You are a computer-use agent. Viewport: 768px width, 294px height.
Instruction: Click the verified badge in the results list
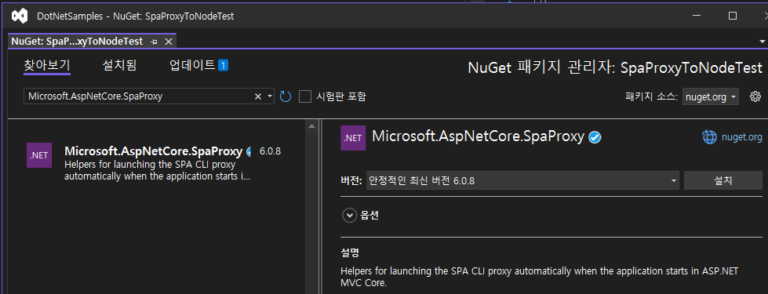tap(249, 151)
